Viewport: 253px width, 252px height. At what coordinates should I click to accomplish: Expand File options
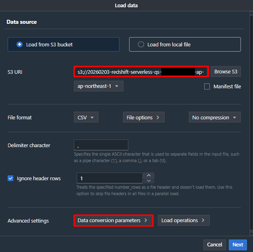[x=143, y=117]
